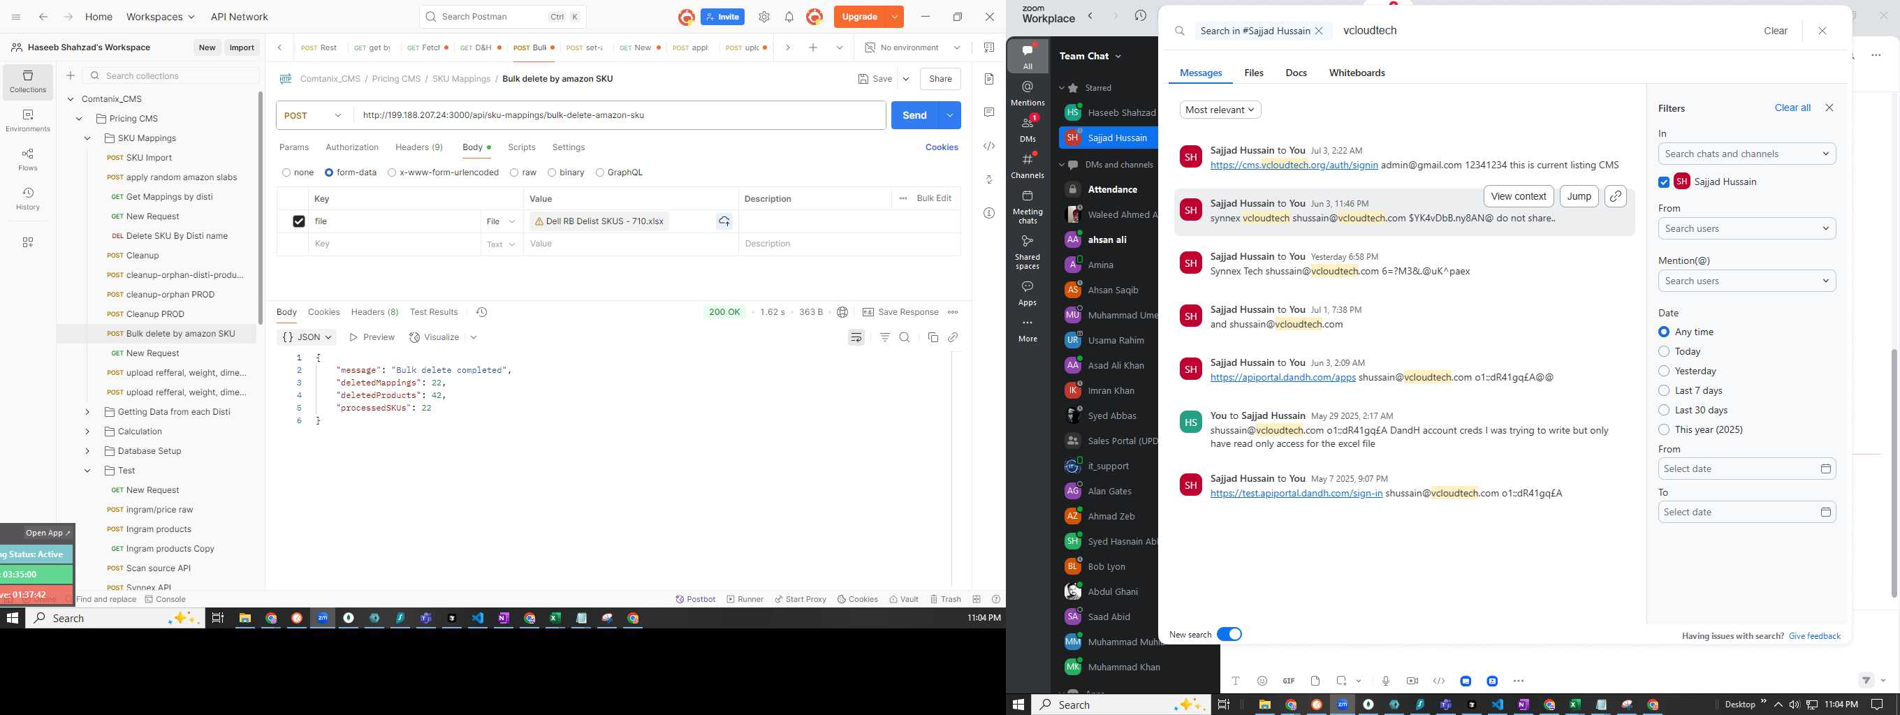Select Today date filter in Zoom
The width and height of the screenshot is (1900, 715).
coord(1664,352)
